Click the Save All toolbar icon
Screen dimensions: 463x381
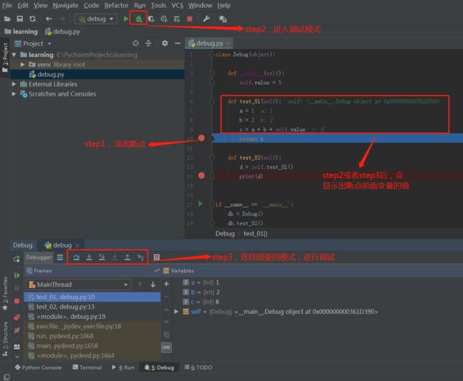(x=20, y=19)
